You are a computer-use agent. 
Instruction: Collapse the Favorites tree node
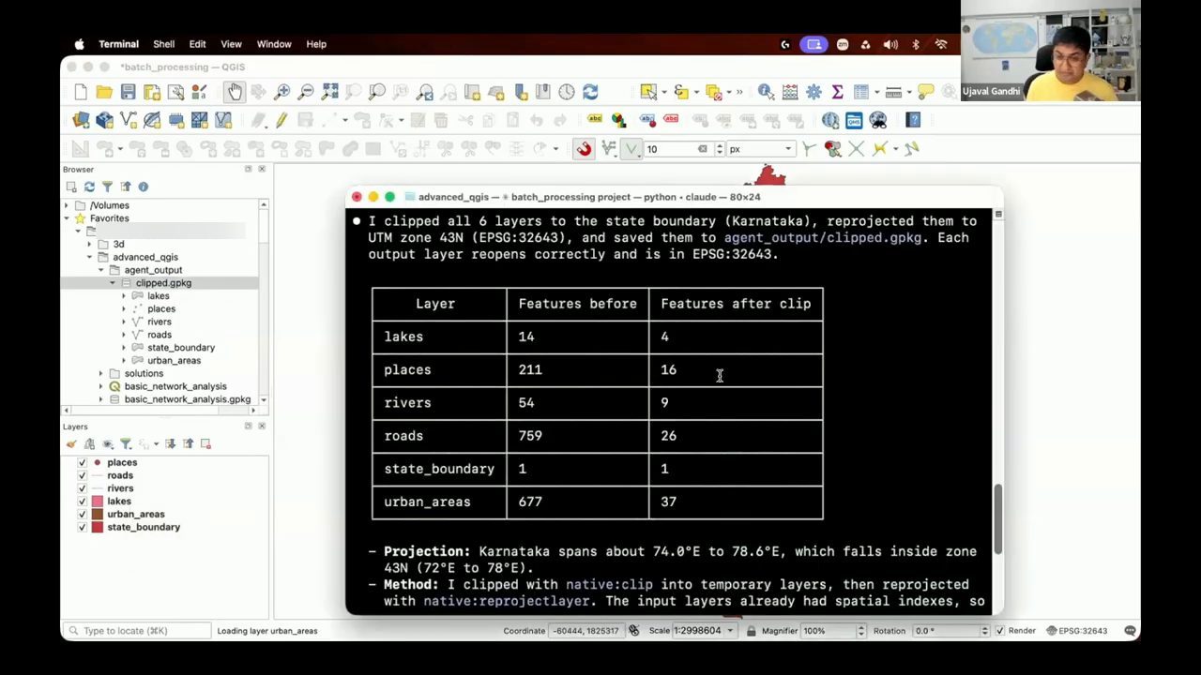coord(67,218)
